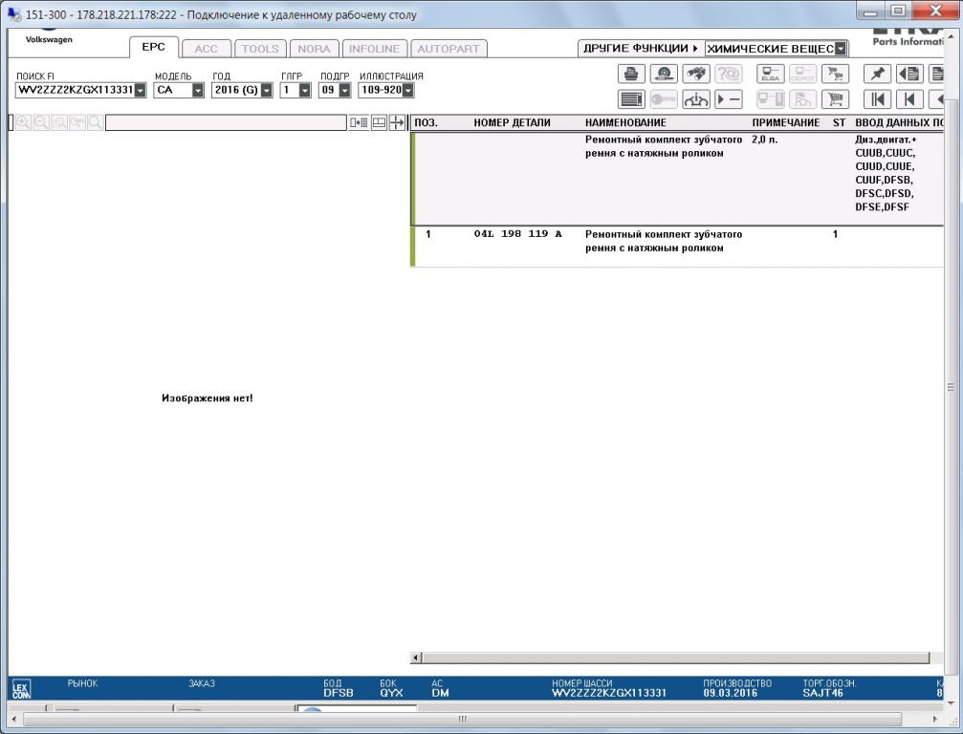Click the Изображения нет! message
The height and width of the screenshot is (734, 963).
click(x=207, y=399)
